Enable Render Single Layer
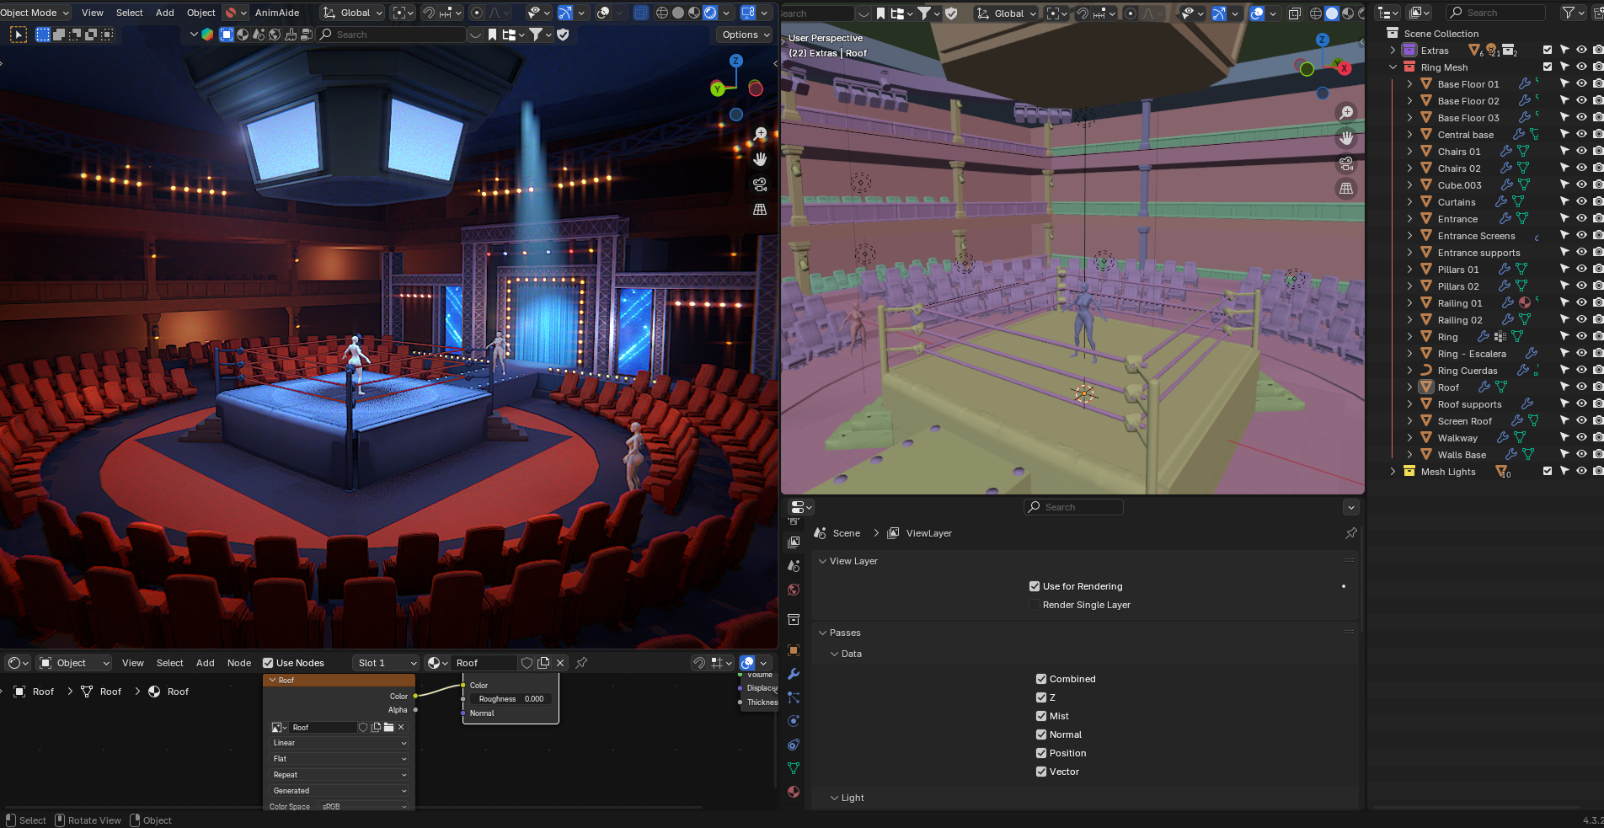 tap(1035, 605)
